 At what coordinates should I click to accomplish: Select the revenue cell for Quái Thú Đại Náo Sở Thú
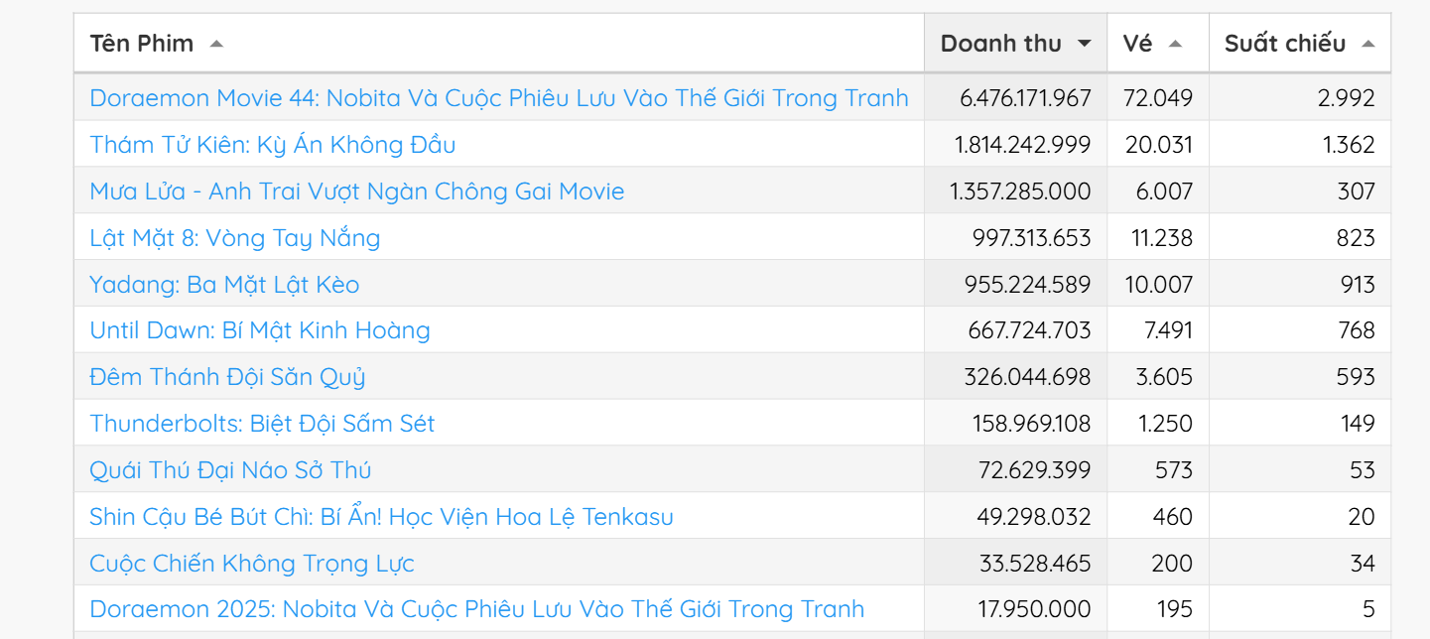click(x=1034, y=469)
